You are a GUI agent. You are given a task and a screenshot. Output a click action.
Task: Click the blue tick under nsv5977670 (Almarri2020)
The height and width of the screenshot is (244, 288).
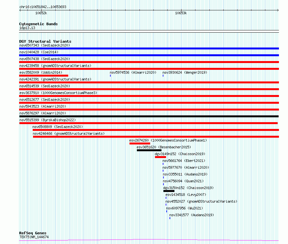163,171
